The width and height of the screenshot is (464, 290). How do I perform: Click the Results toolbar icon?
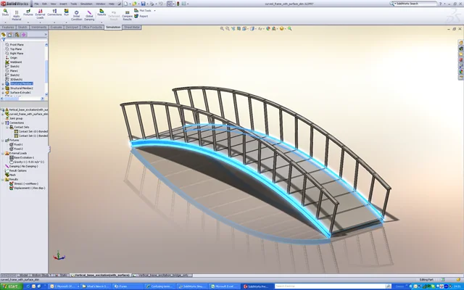click(101, 14)
